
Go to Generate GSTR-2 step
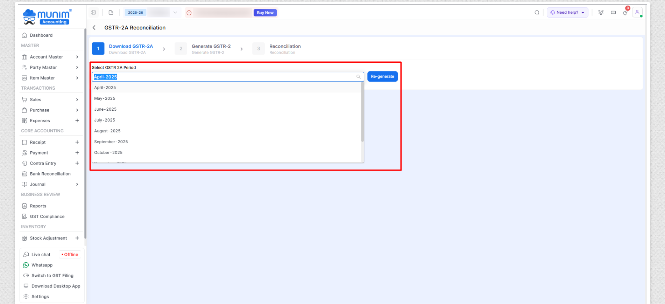tap(211, 49)
